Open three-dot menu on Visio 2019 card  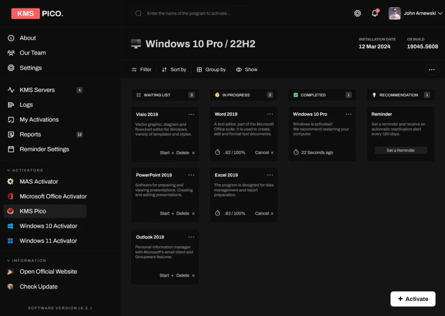click(191, 114)
